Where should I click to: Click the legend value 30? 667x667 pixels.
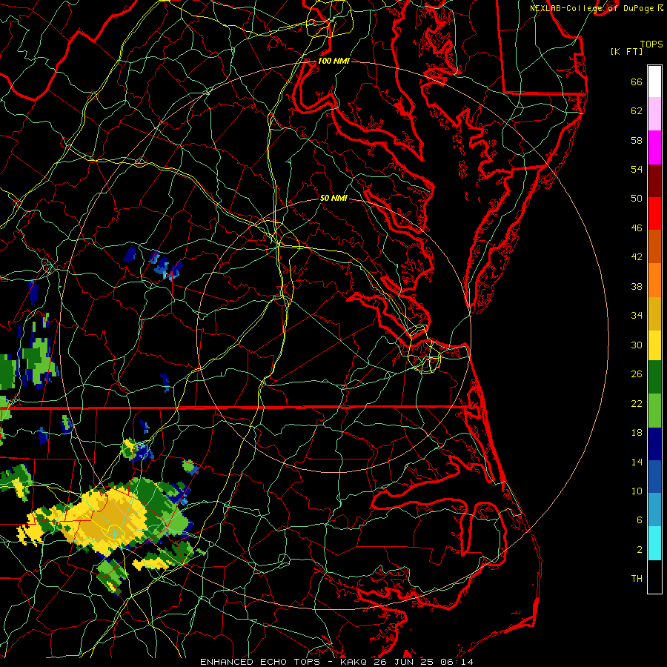tap(637, 345)
